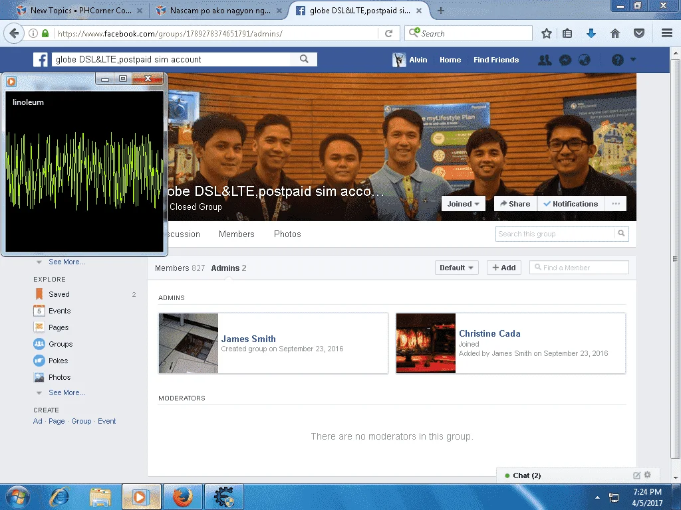681x510 pixels.
Task: Open a new browser tab with plus
Action: (x=441, y=11)
